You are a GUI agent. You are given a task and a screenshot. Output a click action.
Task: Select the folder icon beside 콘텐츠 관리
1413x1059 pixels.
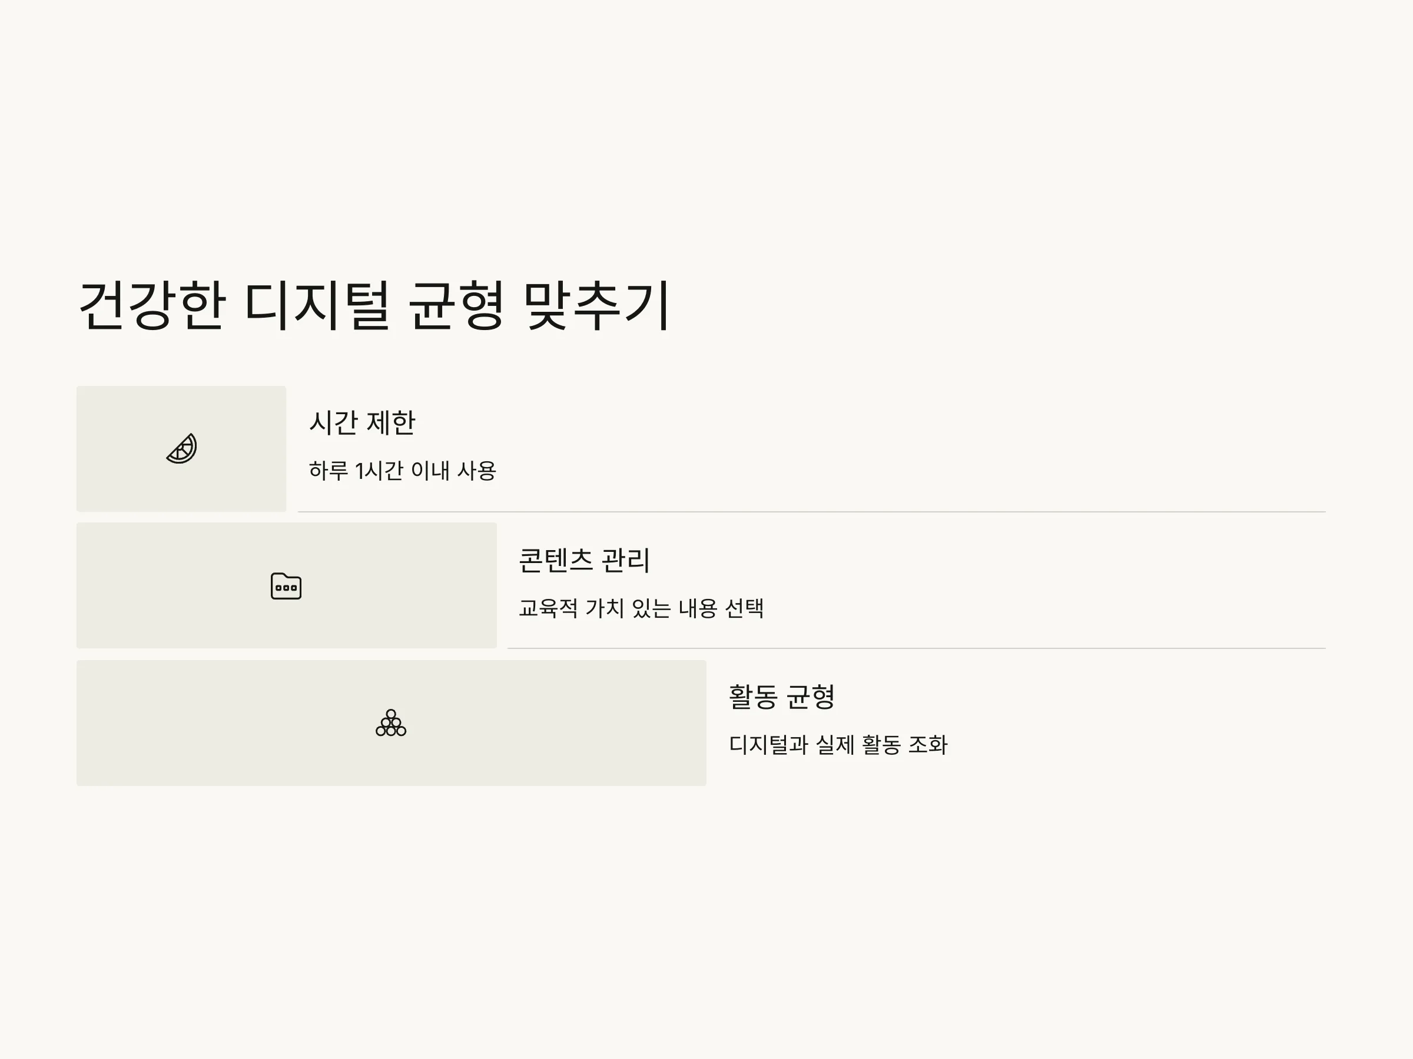pos(286,585)
